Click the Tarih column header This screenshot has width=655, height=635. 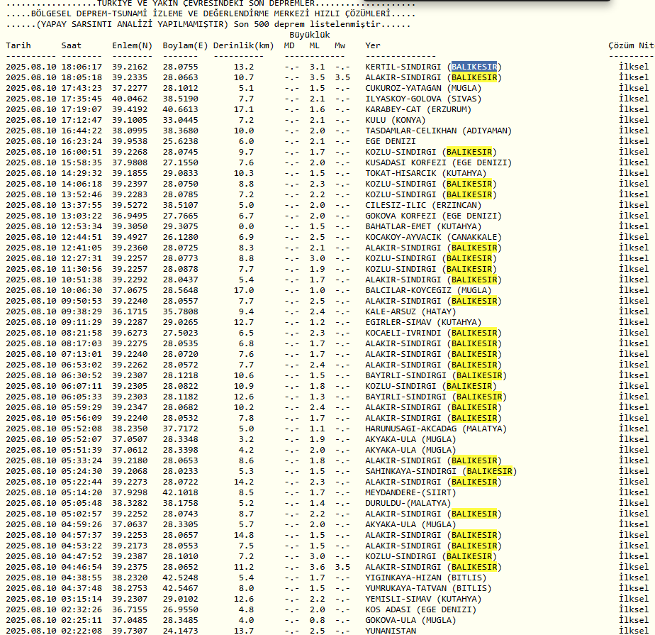[18, 45]
